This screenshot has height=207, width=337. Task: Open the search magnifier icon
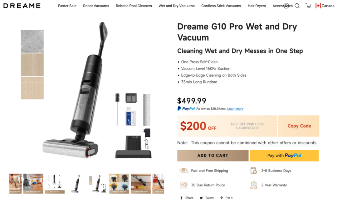[297, 6]
